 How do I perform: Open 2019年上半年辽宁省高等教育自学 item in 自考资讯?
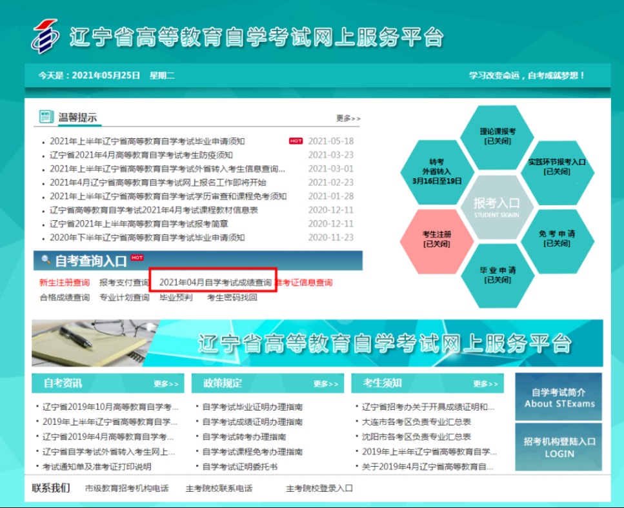click(110, 422)
